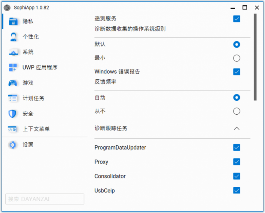This screenshot has width=265, height=213.
Task: Switch to the 系统 section
Action: pyautogui.click(x=45, y=52)
